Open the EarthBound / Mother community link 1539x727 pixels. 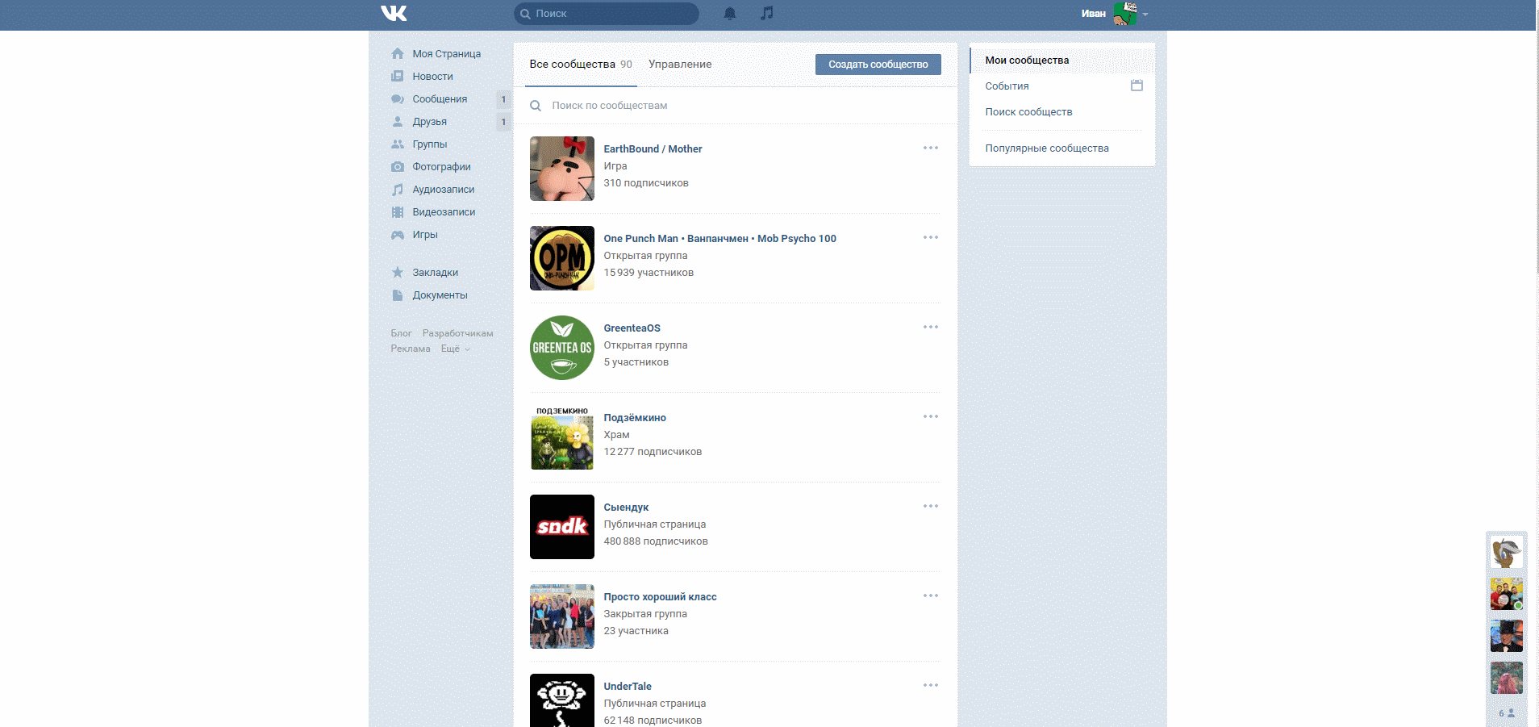653,149
